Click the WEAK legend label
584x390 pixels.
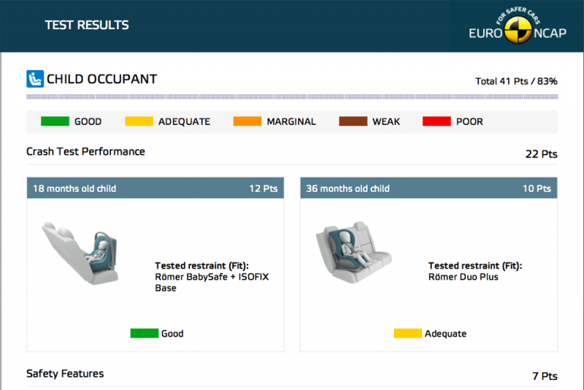pos(386,121)
